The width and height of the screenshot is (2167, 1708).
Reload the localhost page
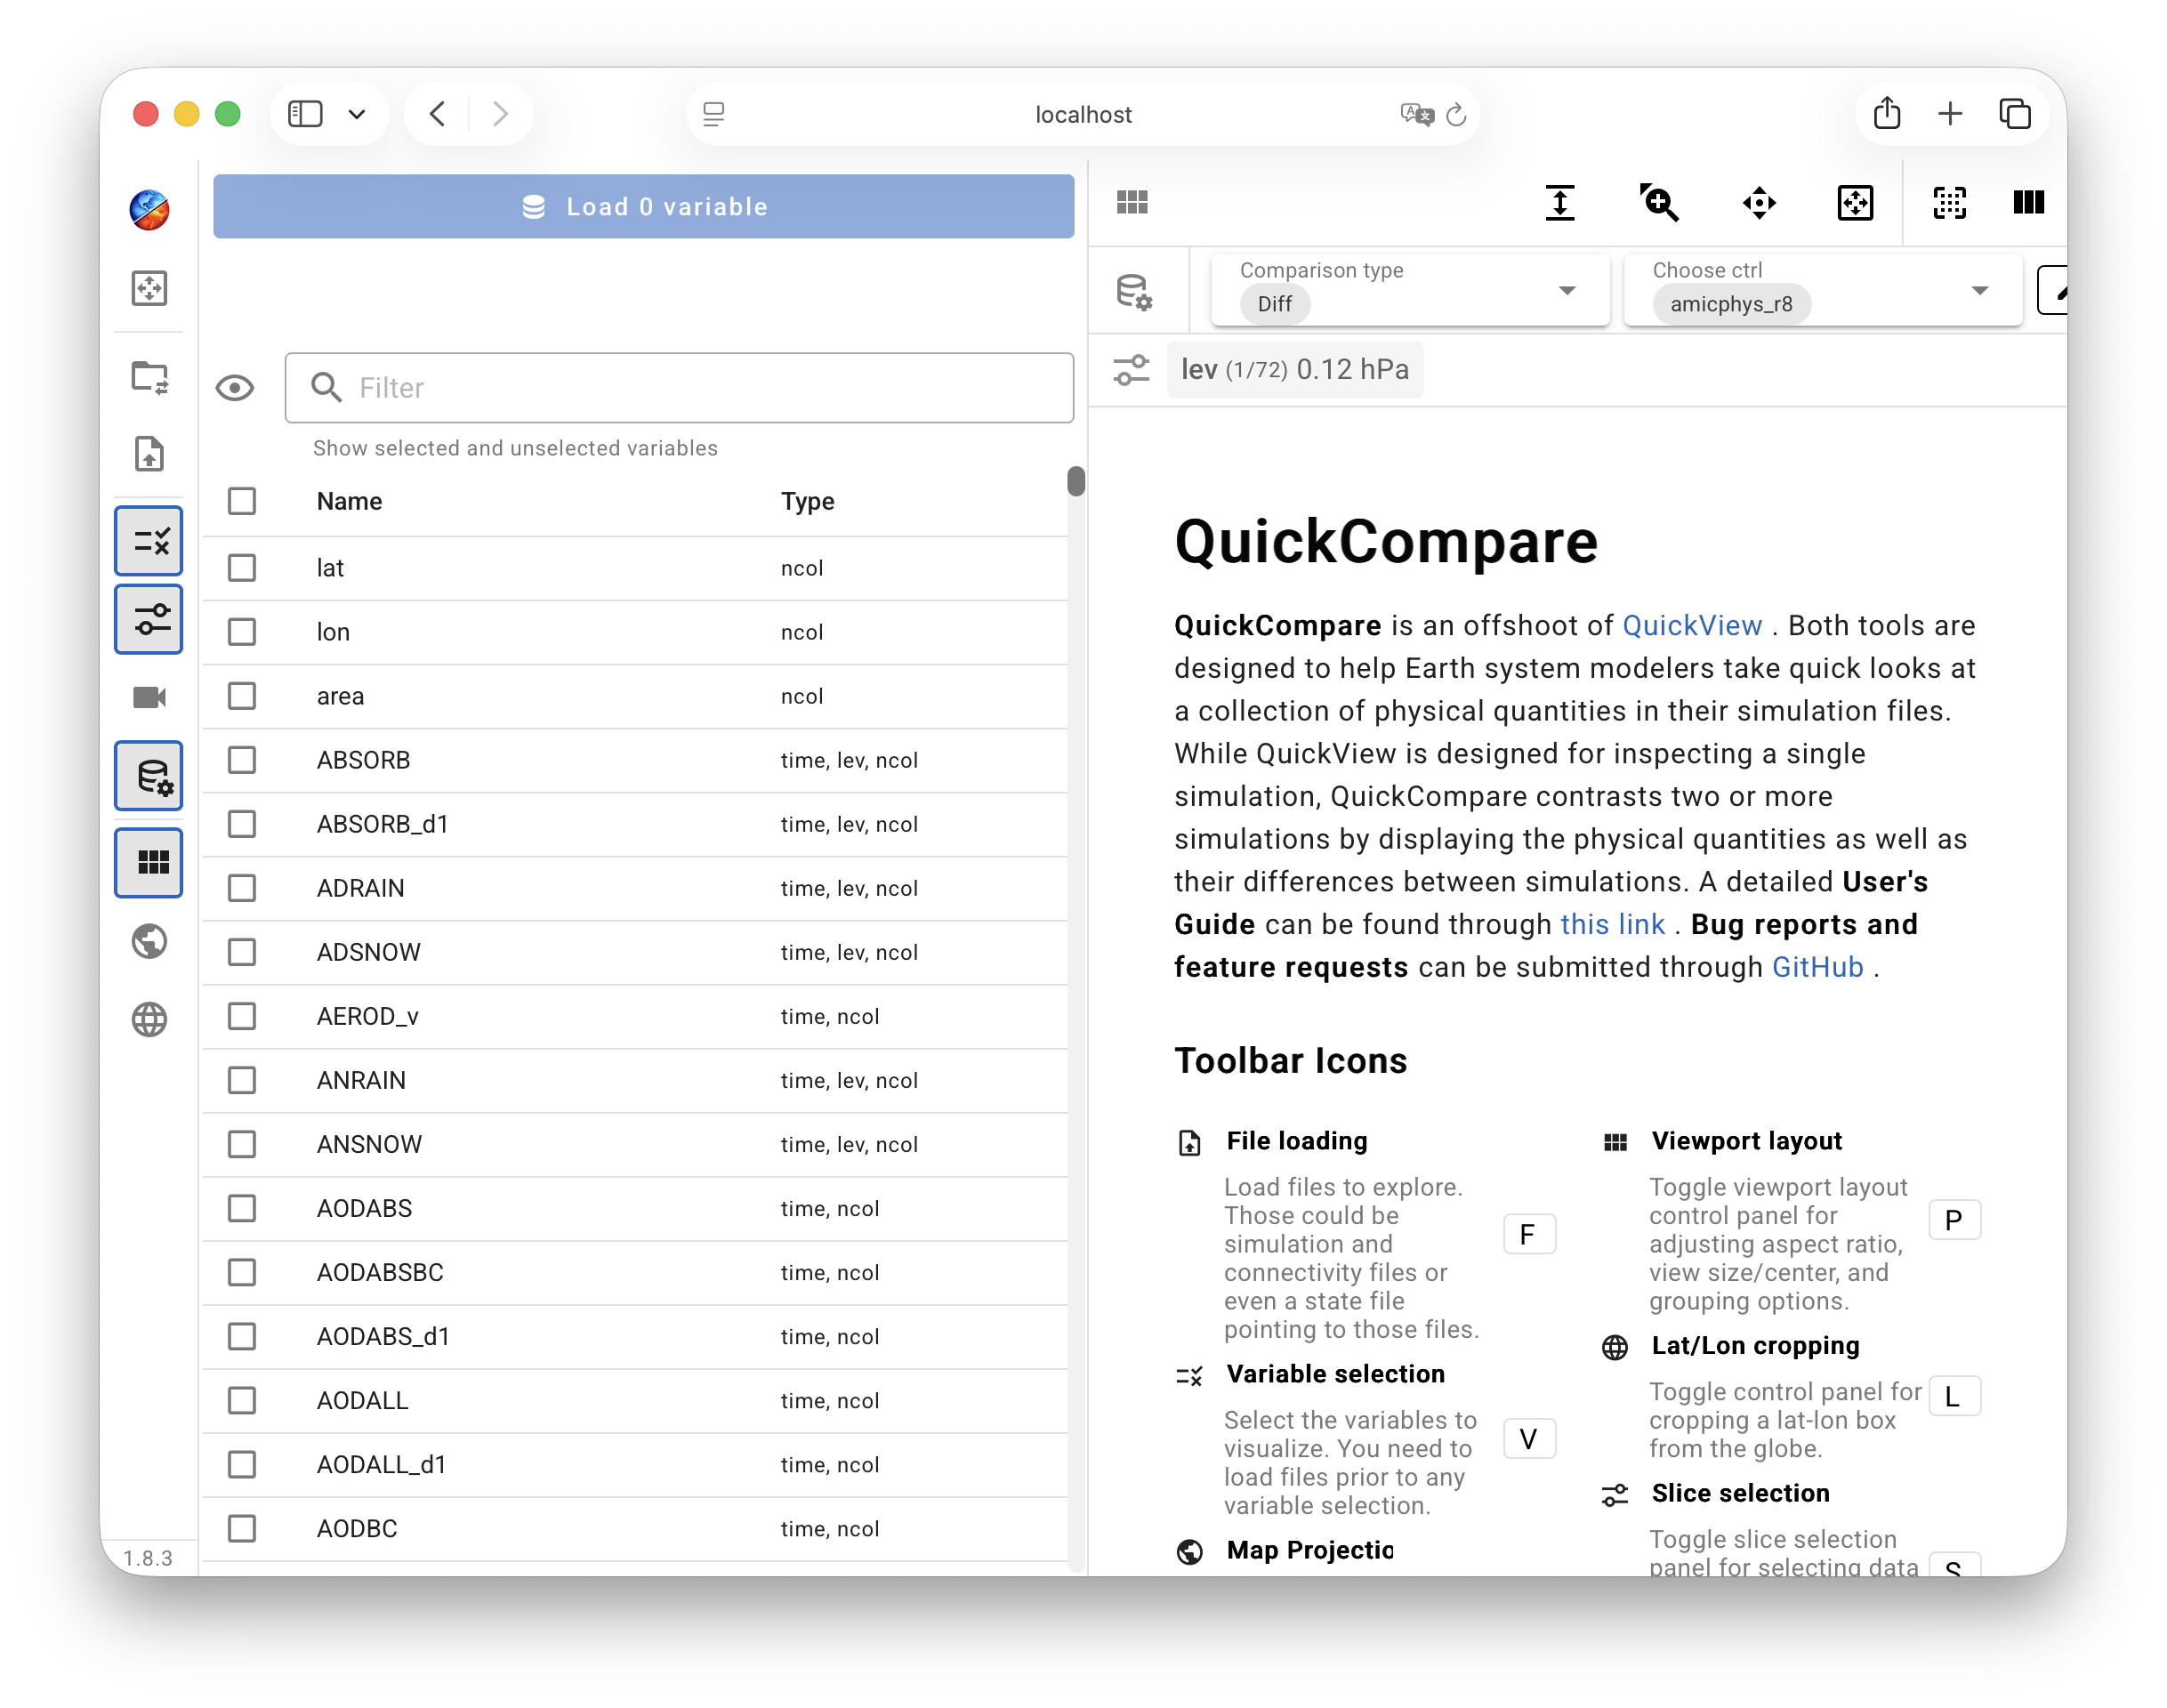pos(1456,114)
